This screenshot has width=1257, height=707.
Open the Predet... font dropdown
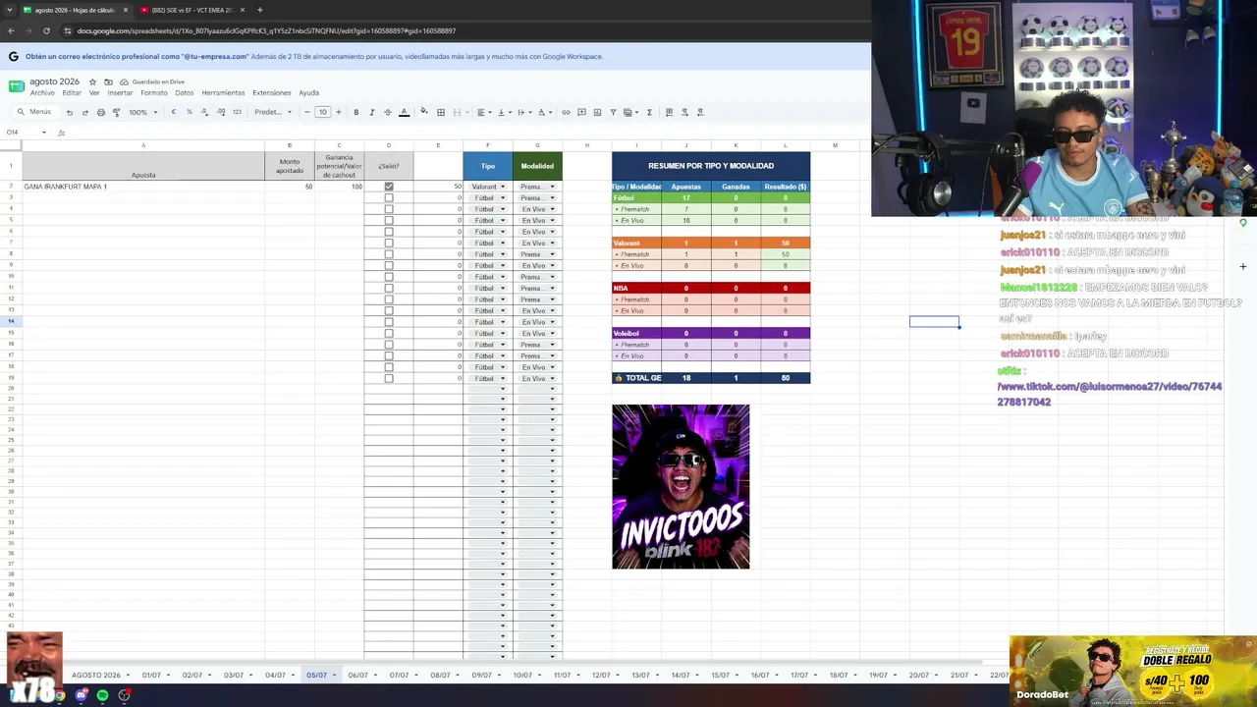coord(273,112)
